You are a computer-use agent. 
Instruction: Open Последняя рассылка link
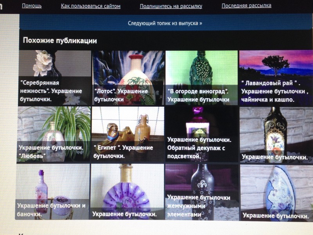[246, 5]
